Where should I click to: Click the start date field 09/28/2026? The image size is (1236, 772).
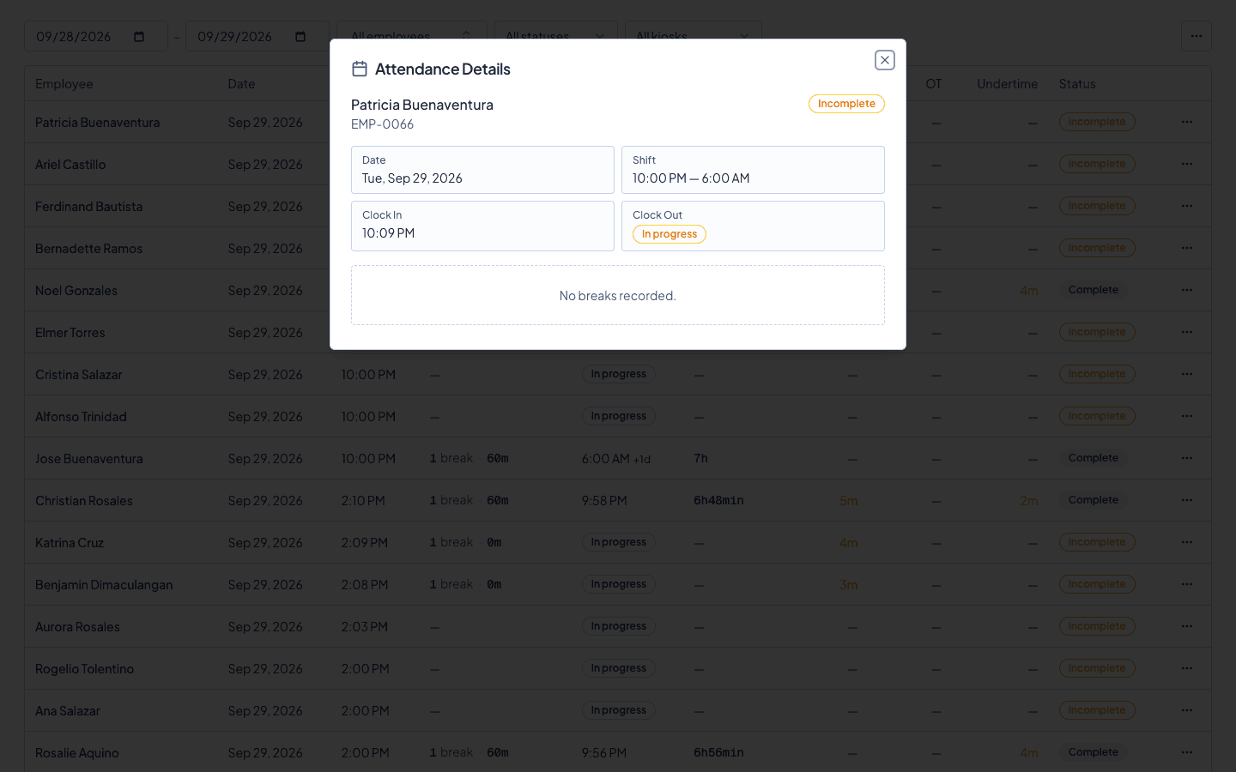(x=96, y=36)
